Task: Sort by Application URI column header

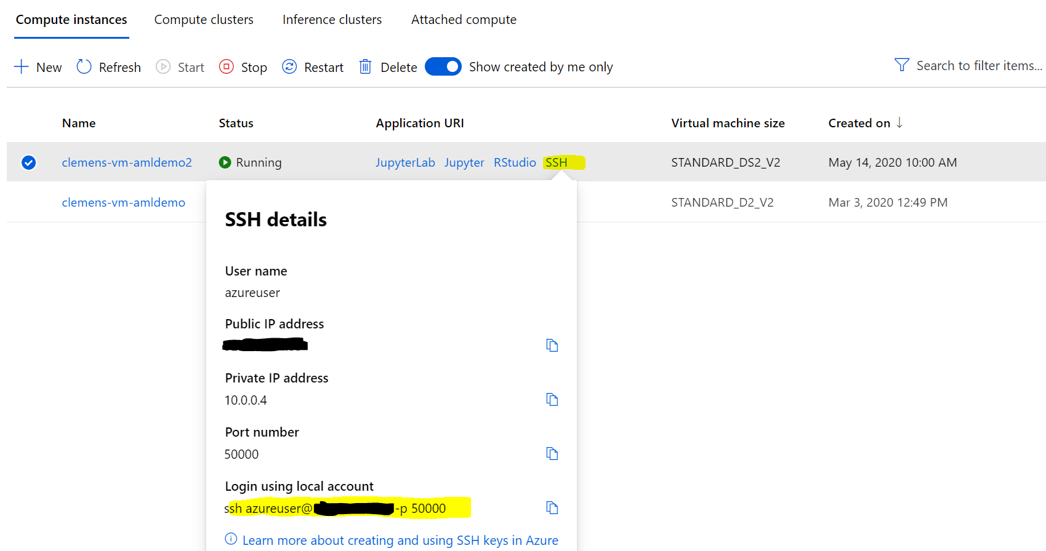Action: [x=420, y=123]
